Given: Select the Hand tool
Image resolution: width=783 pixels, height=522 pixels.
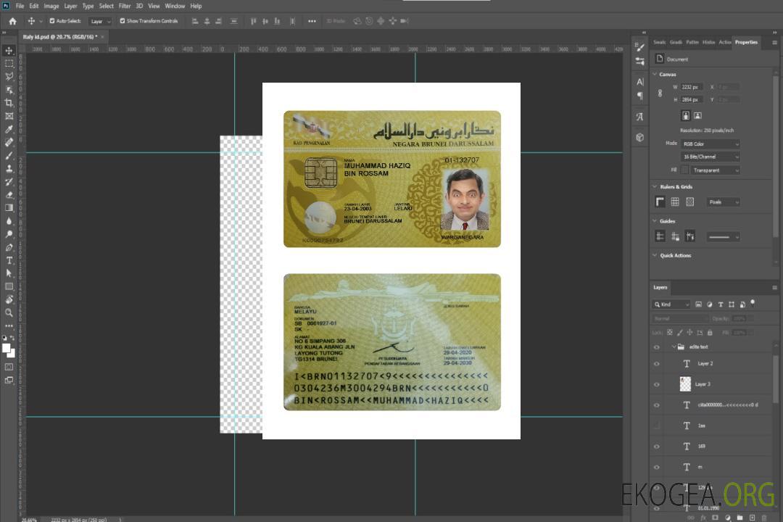Looking at the screenshot, I should [x=9, y=299].
